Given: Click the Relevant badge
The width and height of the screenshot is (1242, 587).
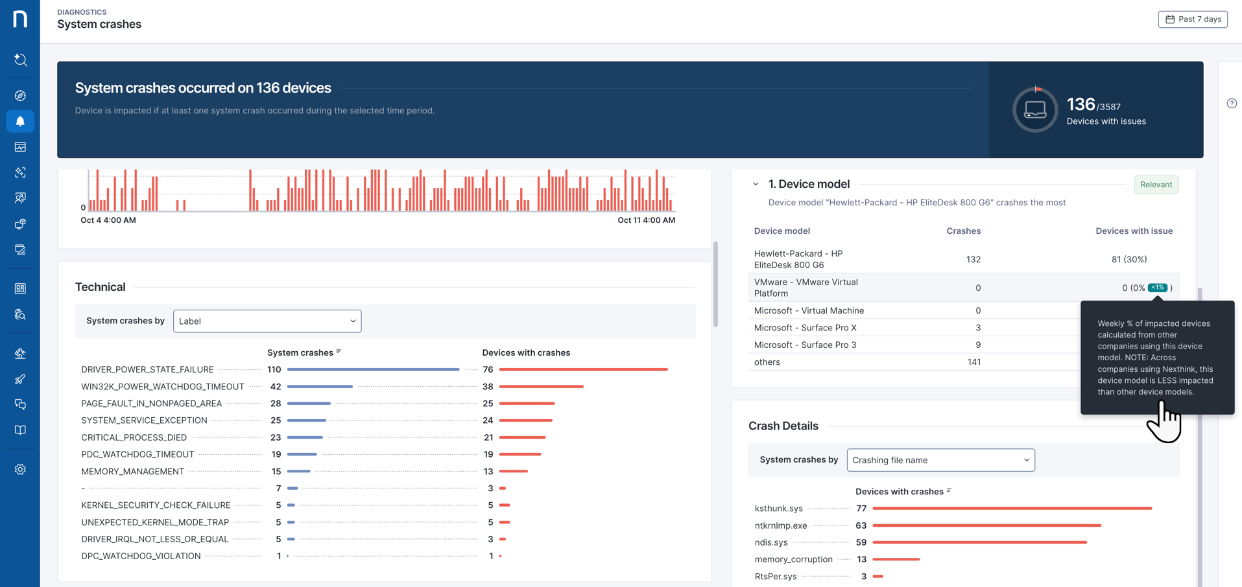Looking at the screenshot, I should [1156, 185].
